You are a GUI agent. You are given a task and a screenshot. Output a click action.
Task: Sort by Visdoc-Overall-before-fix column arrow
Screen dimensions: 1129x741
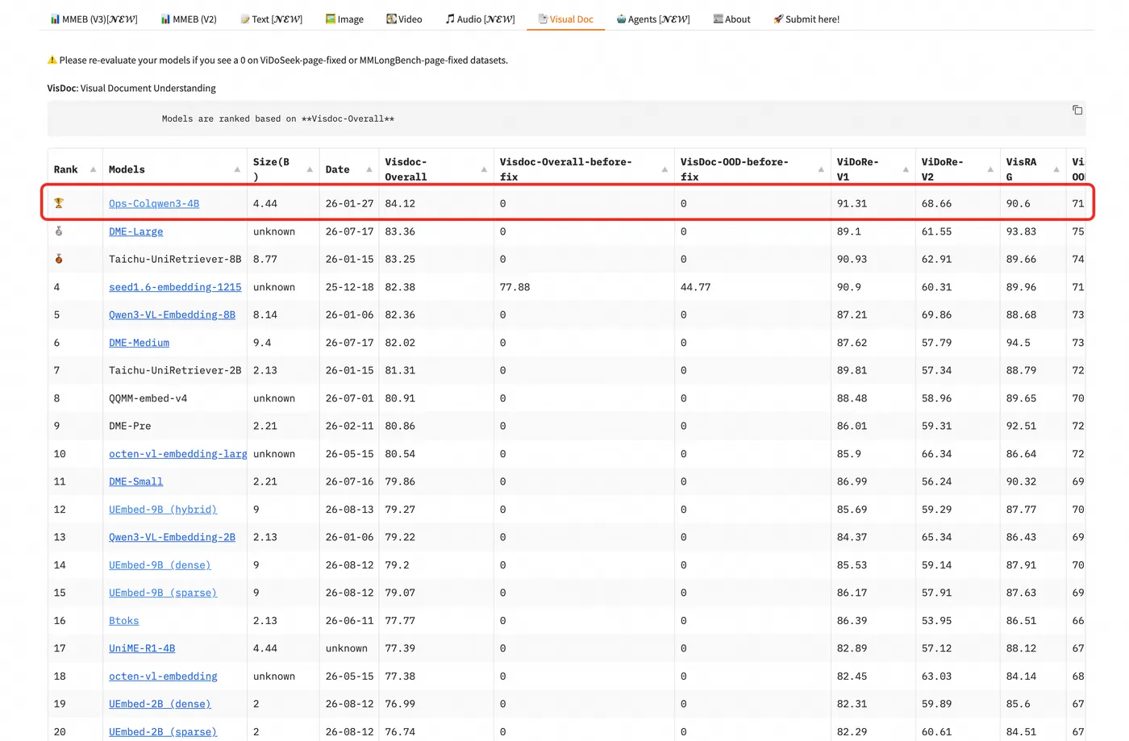point(664,169)
